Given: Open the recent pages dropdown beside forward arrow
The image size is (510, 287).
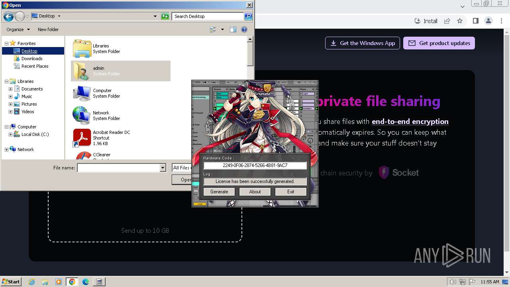Looking at the screenshot, I should tap(27, 16).
